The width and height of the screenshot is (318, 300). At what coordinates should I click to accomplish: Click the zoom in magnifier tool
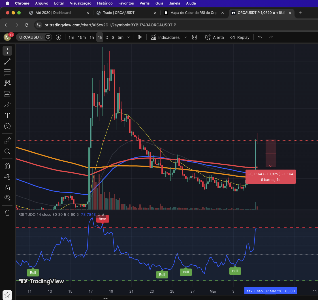click(x=7, y=151)
